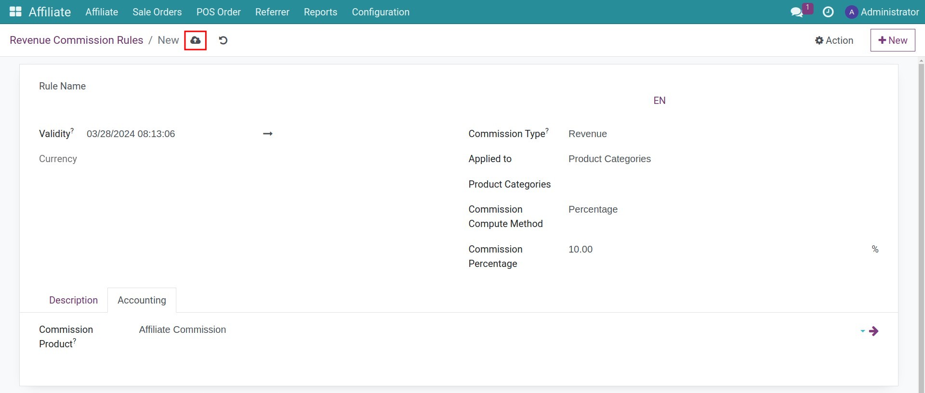
Task: Click the Product Categories tags field
Action: [724, 184]
